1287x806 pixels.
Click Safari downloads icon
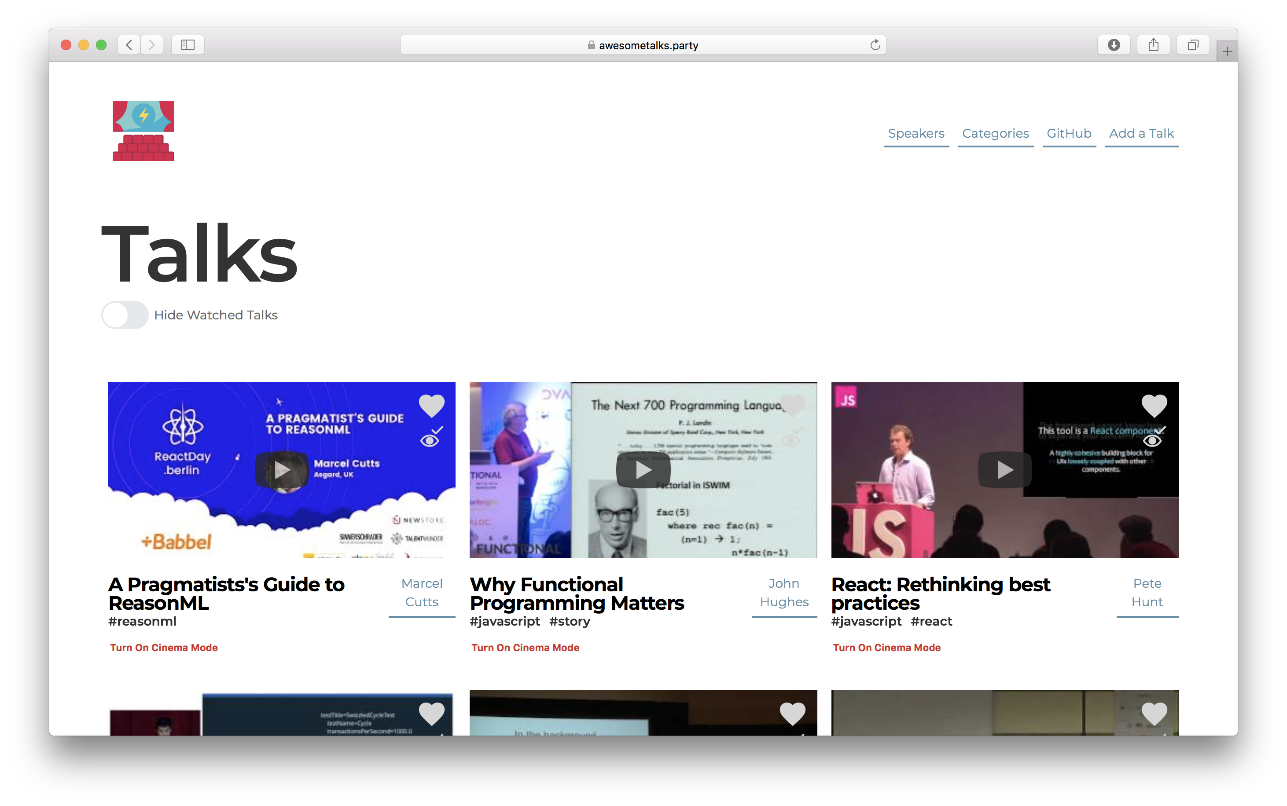pos(1113,45)
